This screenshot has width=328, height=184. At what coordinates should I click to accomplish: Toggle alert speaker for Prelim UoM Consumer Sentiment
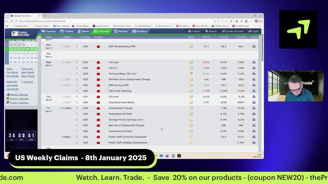pos(77,137)
